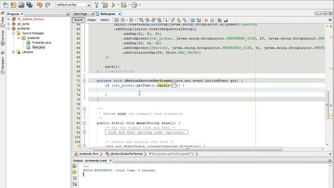The height and width of the screenshot is (188, 334).
Task: Click the Toggle Bookmark icon
Action: coord(185,20)
